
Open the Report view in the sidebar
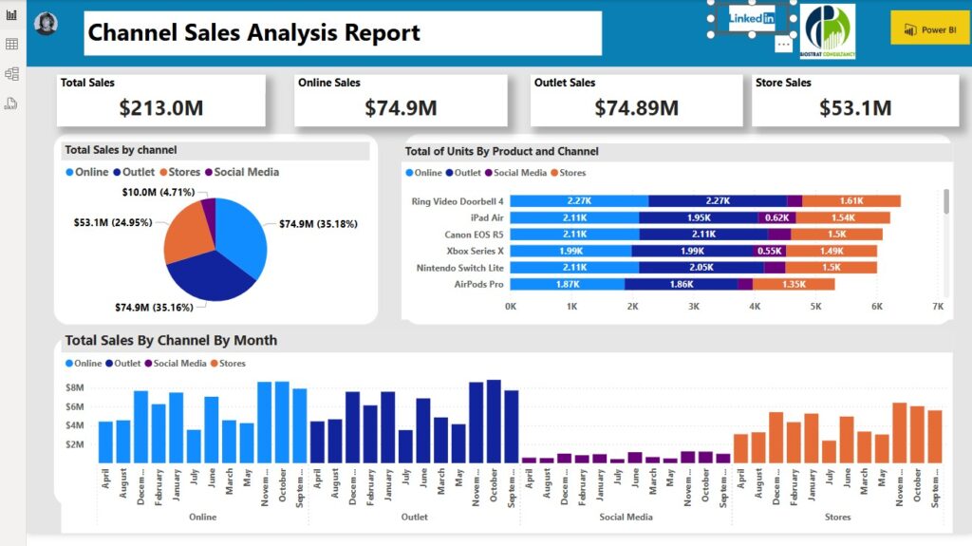pyautogui.click(x=11, y=15)
